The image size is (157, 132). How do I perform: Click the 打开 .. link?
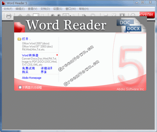click(26, 39)
